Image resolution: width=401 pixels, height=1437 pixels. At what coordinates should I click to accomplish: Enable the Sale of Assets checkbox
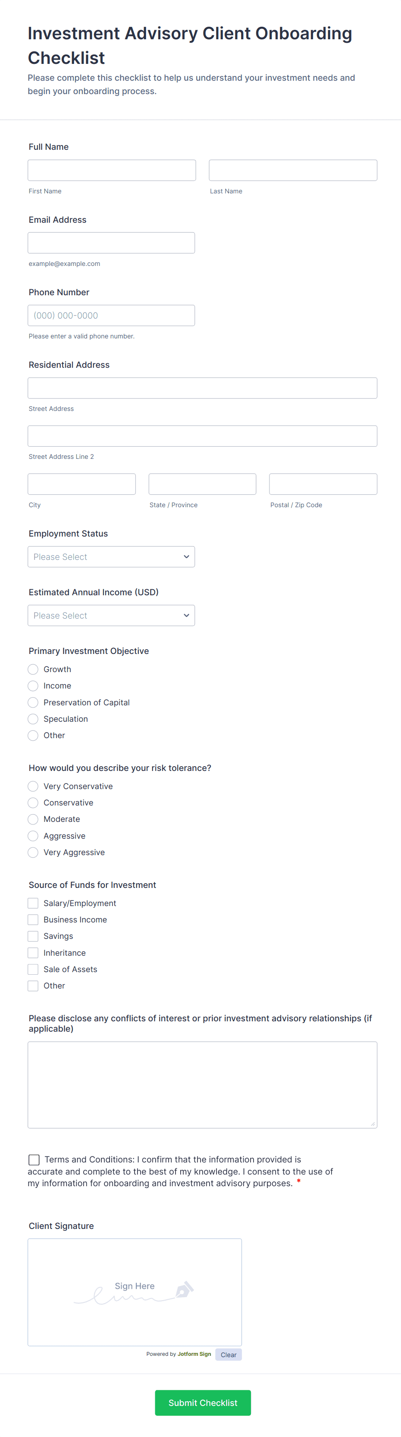[34, 970]
